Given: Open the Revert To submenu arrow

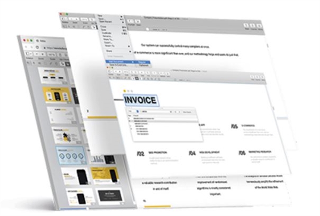Looking at the screenshot, I should pyautogui.click(x=129, y=46).
